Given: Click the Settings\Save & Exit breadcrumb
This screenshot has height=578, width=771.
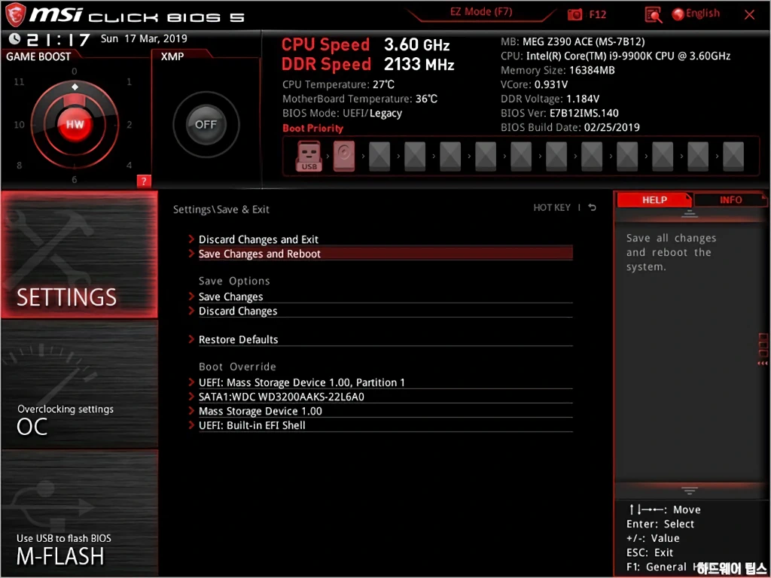Looking at the screenshot, I should click(x=221, y=209).
